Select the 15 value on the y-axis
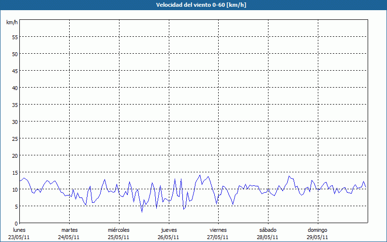Screen dimensions: 387x242 [15, 172]
